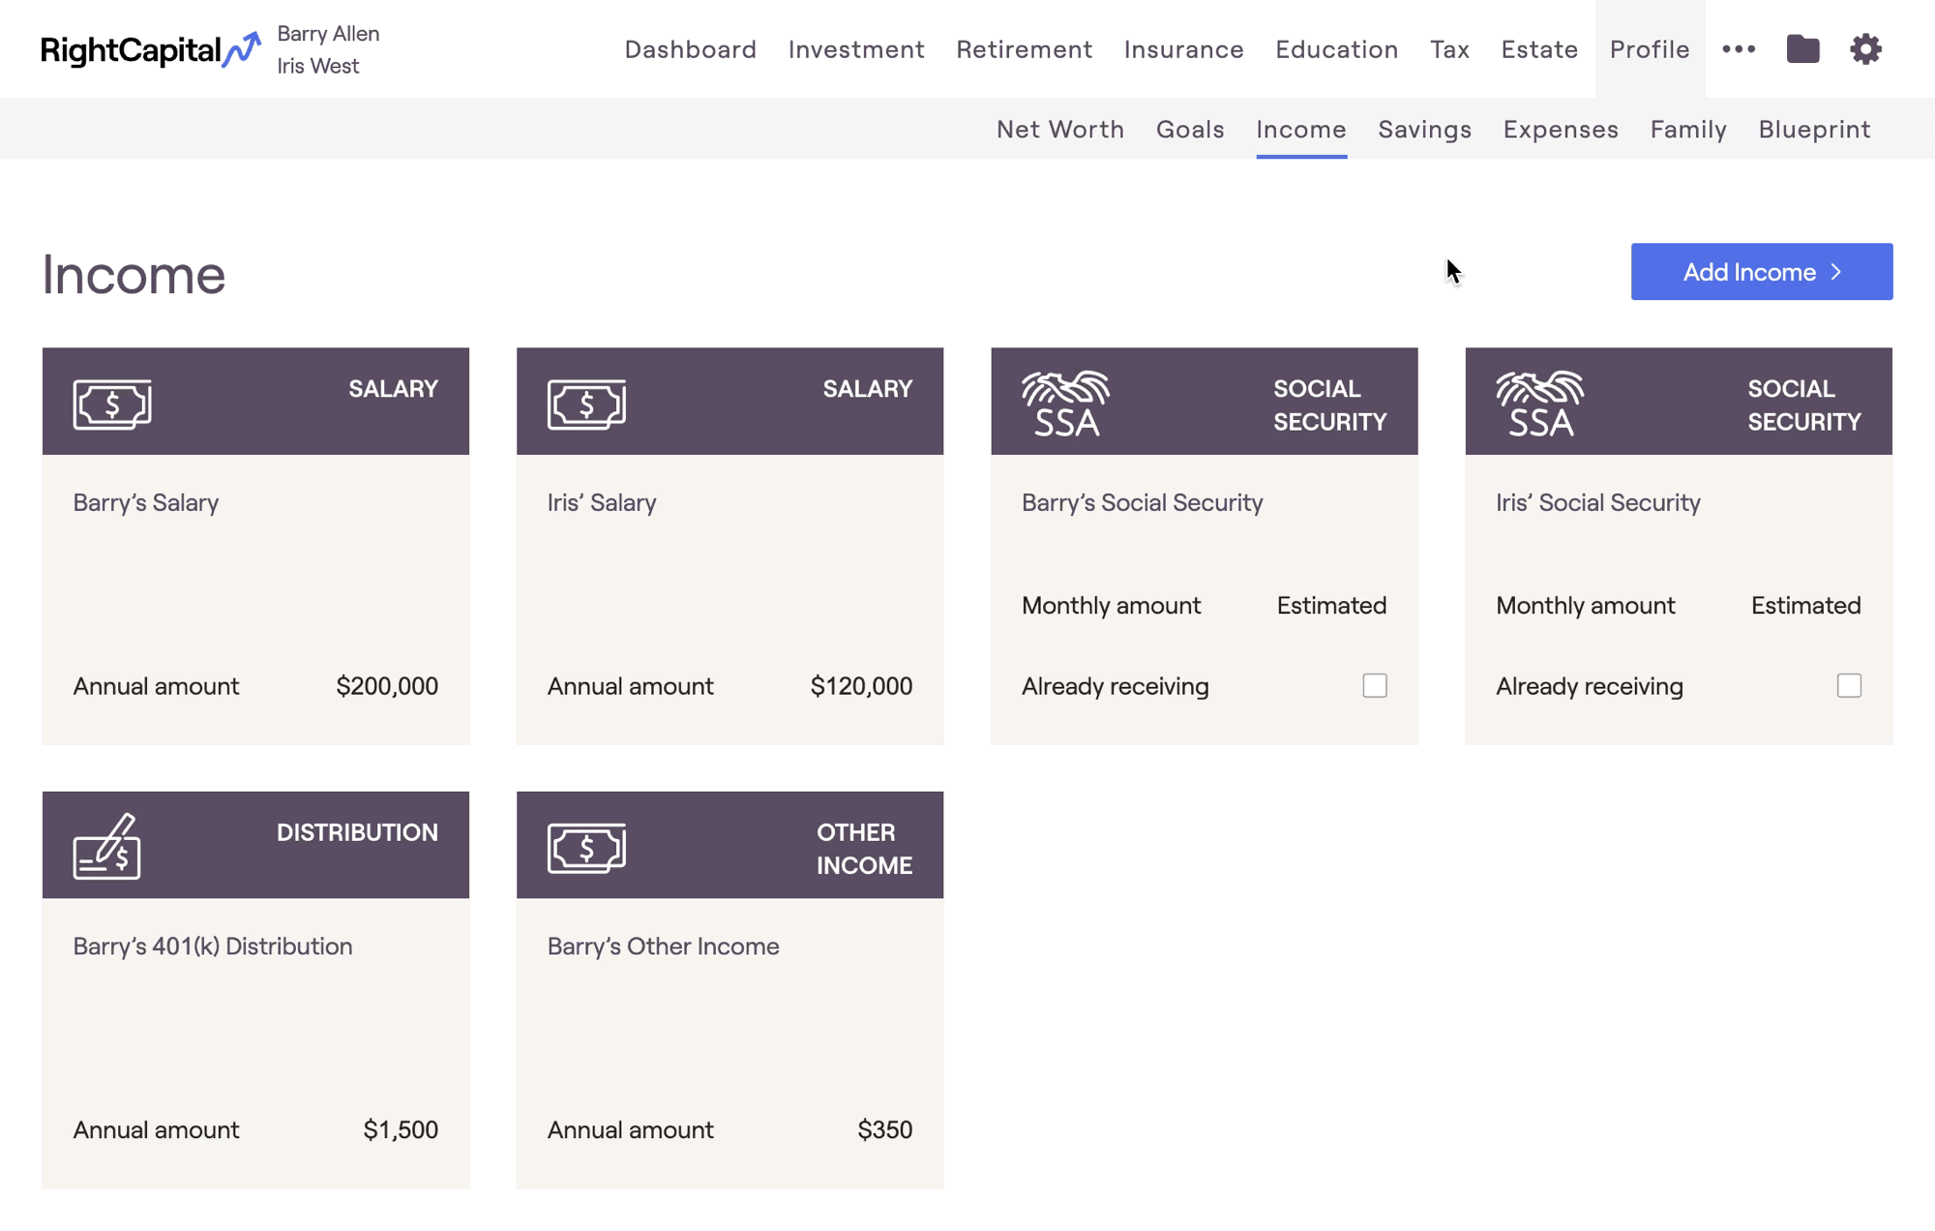The image size is (1935, 1231).
Task: Click Iris' Salary cash icon
Action: coord(586,405)
